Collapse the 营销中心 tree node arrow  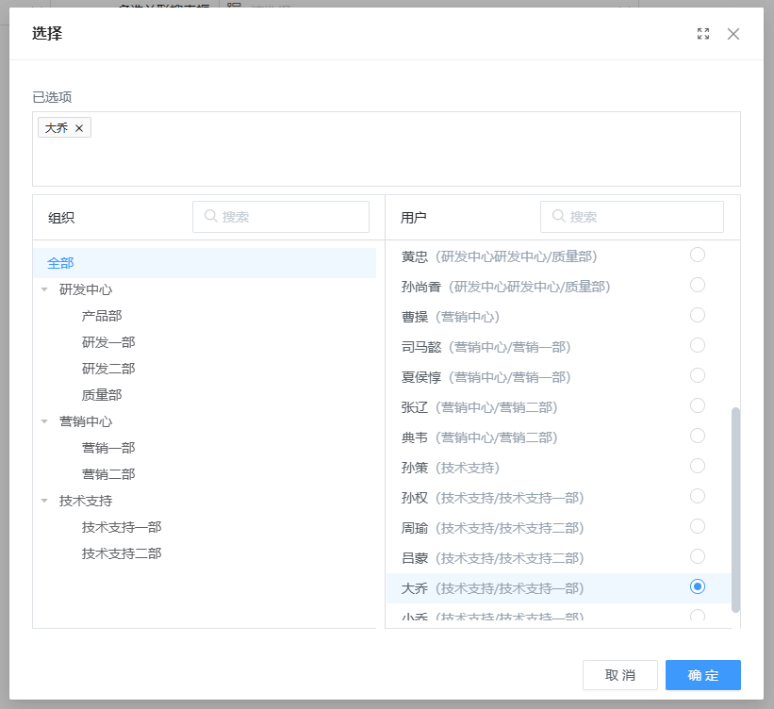click(x=44, y=421)
